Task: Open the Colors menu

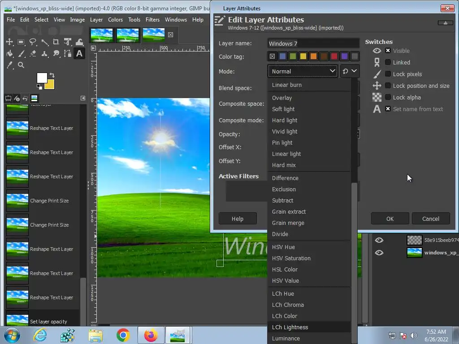Action: [x=115, y=20]
